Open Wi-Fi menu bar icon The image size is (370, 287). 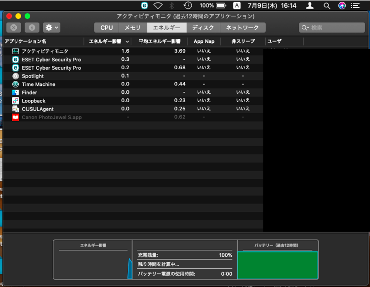coord(158,5)
